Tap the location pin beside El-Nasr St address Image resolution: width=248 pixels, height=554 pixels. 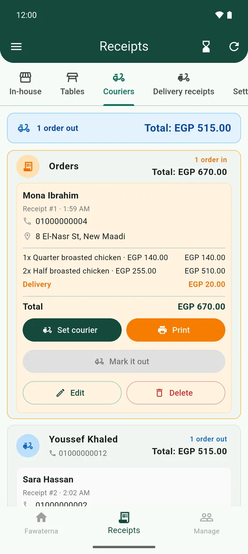(27, 236)
